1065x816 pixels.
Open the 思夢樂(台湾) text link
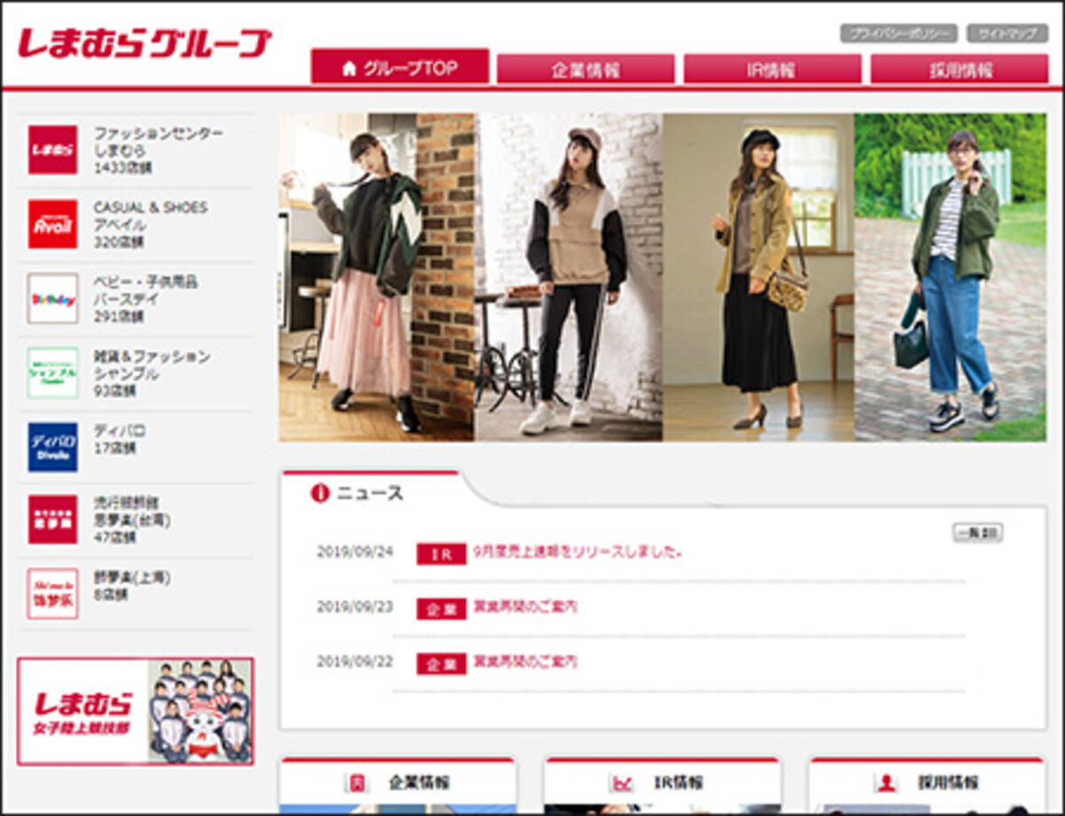(132, 520)
